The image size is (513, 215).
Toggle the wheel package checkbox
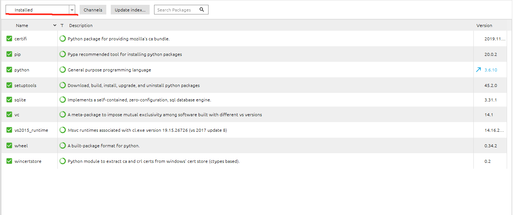9,145
